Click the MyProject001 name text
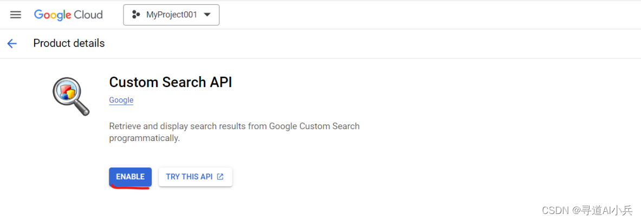Viewport: 641px width, 221px height. pyautogui.click(x=172, y=15)
